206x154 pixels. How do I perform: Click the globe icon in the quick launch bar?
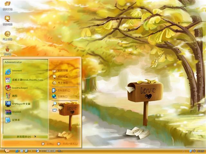tap(22, 151)
